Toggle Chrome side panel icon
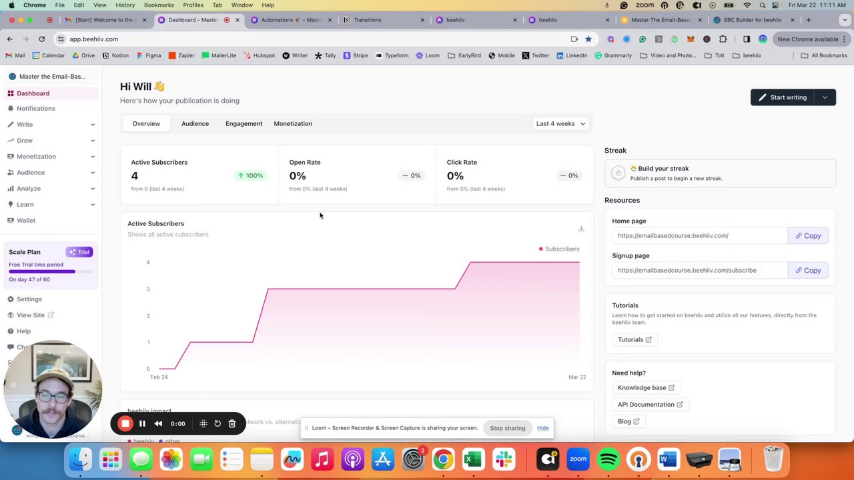The image size is (854, 480). (747, 39)
